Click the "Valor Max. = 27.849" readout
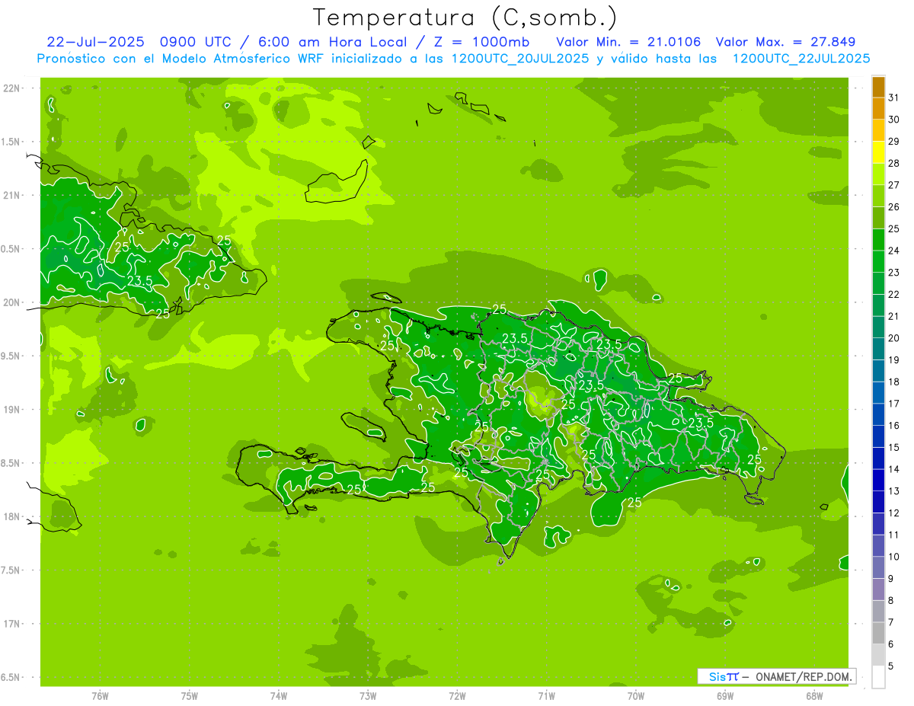The image size is (914, 706). pyautogui.click(x=785, y=42)
